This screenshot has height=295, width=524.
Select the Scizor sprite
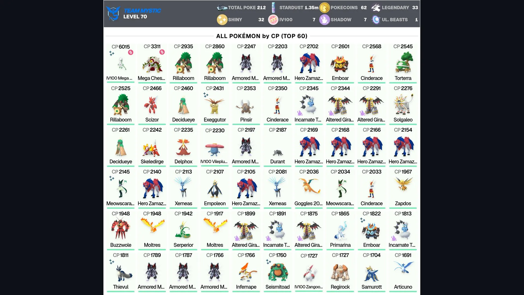click(152, 105)
